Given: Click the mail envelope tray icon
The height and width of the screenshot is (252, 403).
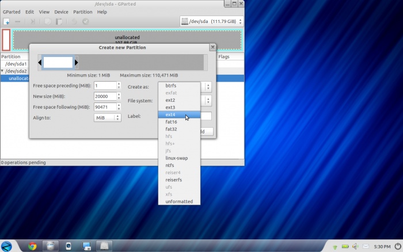Looking at the screenshot, I should click(x=366, y=247).
